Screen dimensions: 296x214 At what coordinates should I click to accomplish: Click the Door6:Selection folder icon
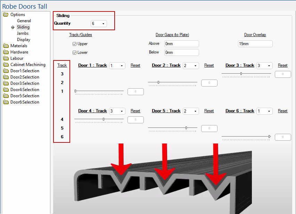(x=6, y=102)
